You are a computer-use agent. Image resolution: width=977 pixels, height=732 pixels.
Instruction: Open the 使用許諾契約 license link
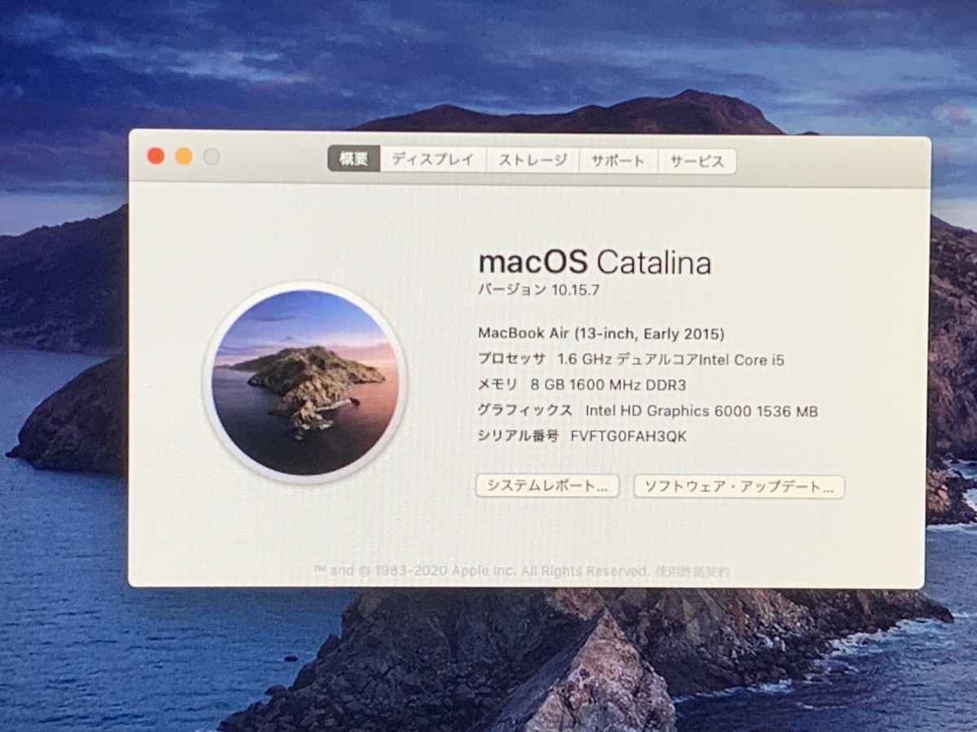click(693, 571)
